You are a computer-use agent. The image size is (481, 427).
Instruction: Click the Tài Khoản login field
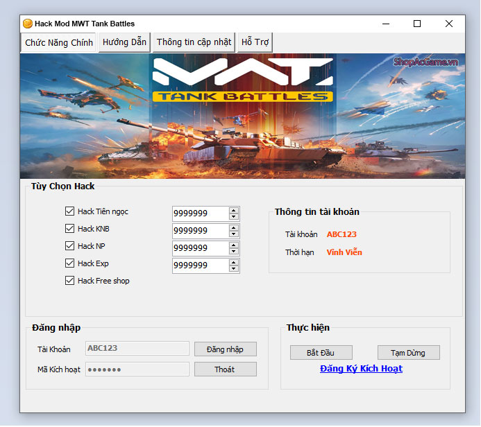(137, 348)
